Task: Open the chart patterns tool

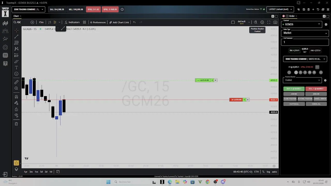Action: point(16,49)
